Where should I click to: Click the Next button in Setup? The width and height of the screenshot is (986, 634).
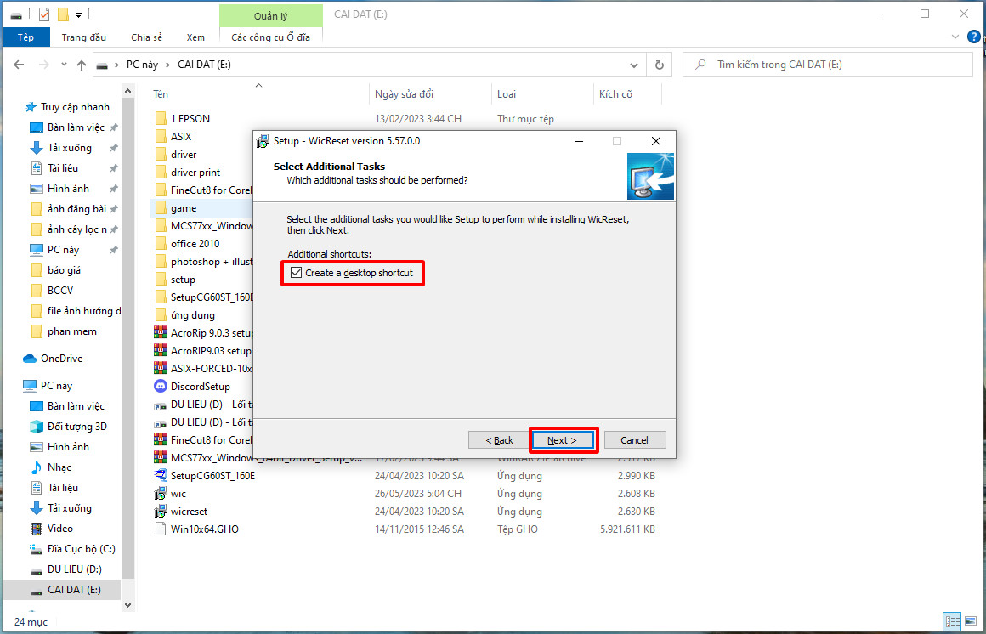coord(562,440)
